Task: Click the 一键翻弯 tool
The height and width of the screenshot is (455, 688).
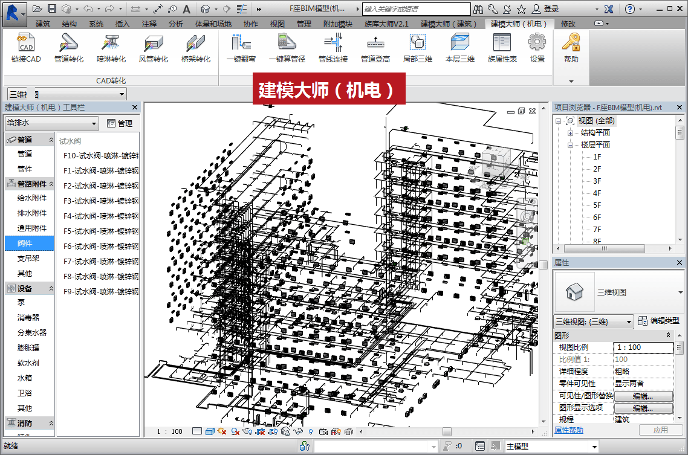Action: pos(241,48)
